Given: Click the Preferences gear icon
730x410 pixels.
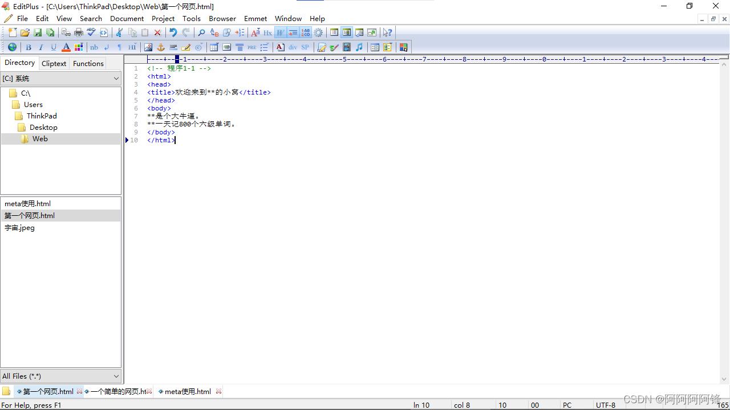Looking at the screenshot, I should [318, 32].
